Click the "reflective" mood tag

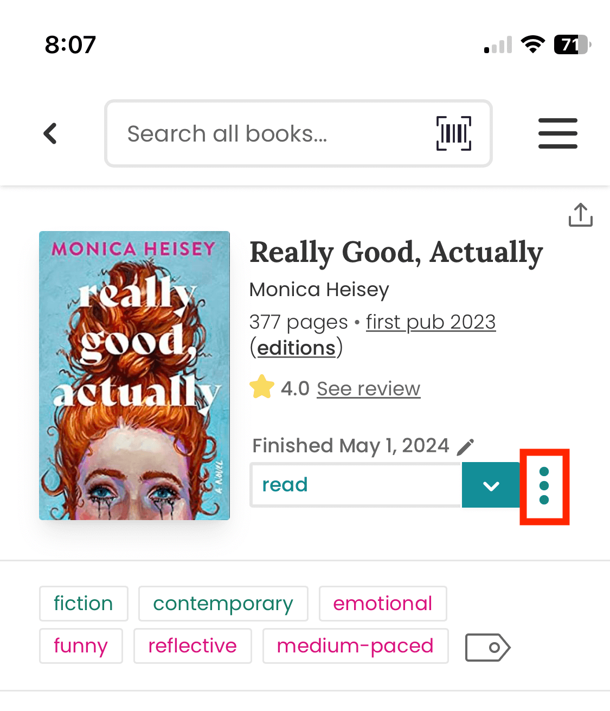192,646
